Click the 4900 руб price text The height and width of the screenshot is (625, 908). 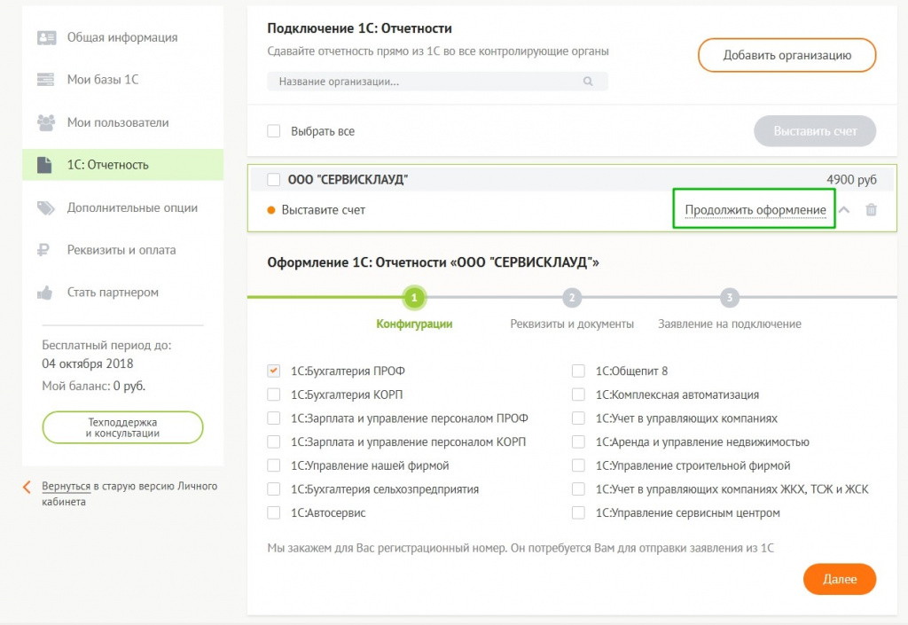point(851,180)
